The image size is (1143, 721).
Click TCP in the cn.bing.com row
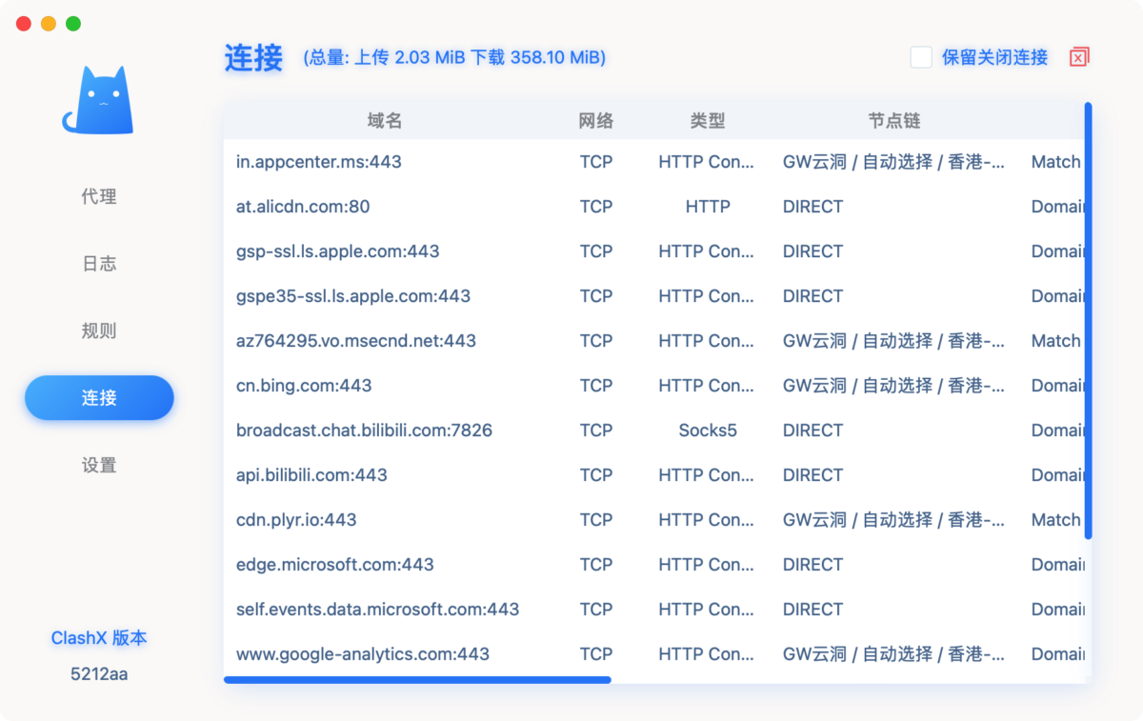(x=596, y=386)
